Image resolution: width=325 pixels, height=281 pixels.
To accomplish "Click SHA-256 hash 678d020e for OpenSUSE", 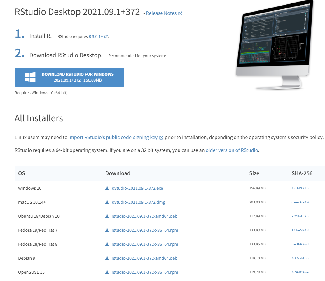I will [300, 272].
